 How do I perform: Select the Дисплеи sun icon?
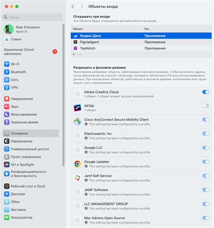point(7,194)
